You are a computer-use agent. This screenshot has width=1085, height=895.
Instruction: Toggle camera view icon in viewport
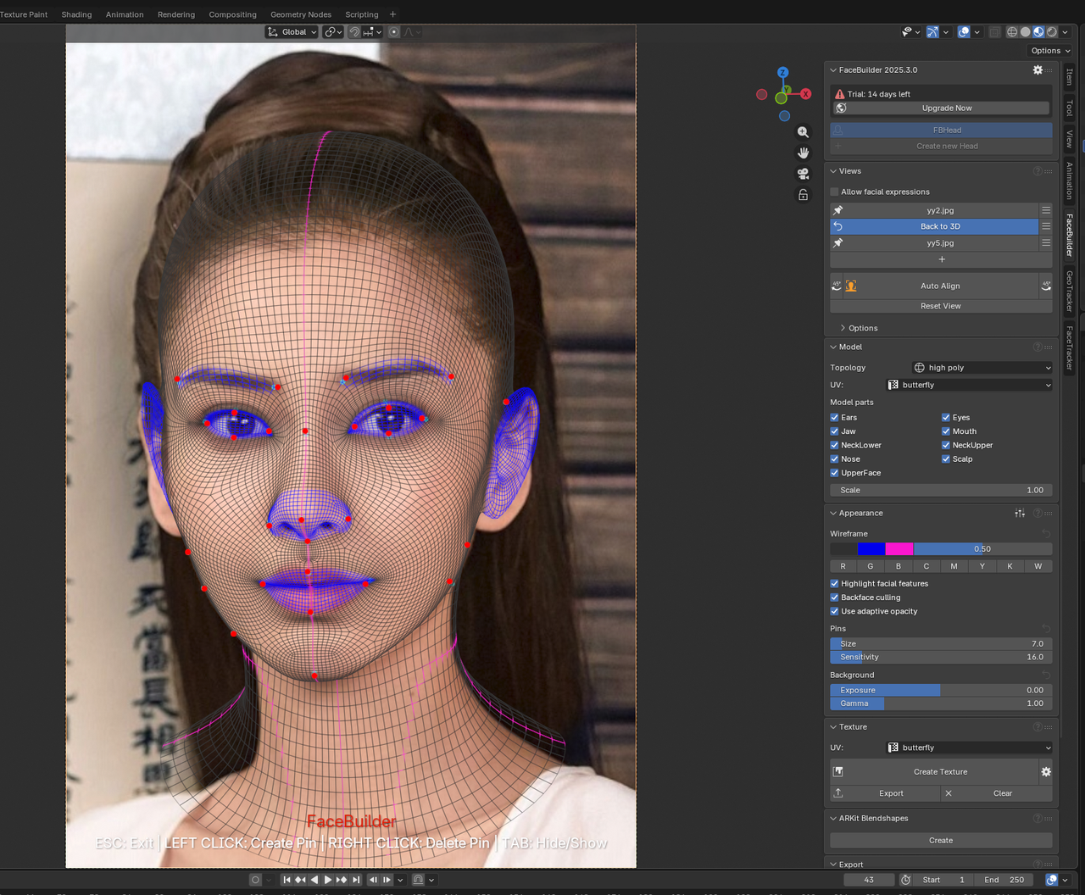click(803, 174)
